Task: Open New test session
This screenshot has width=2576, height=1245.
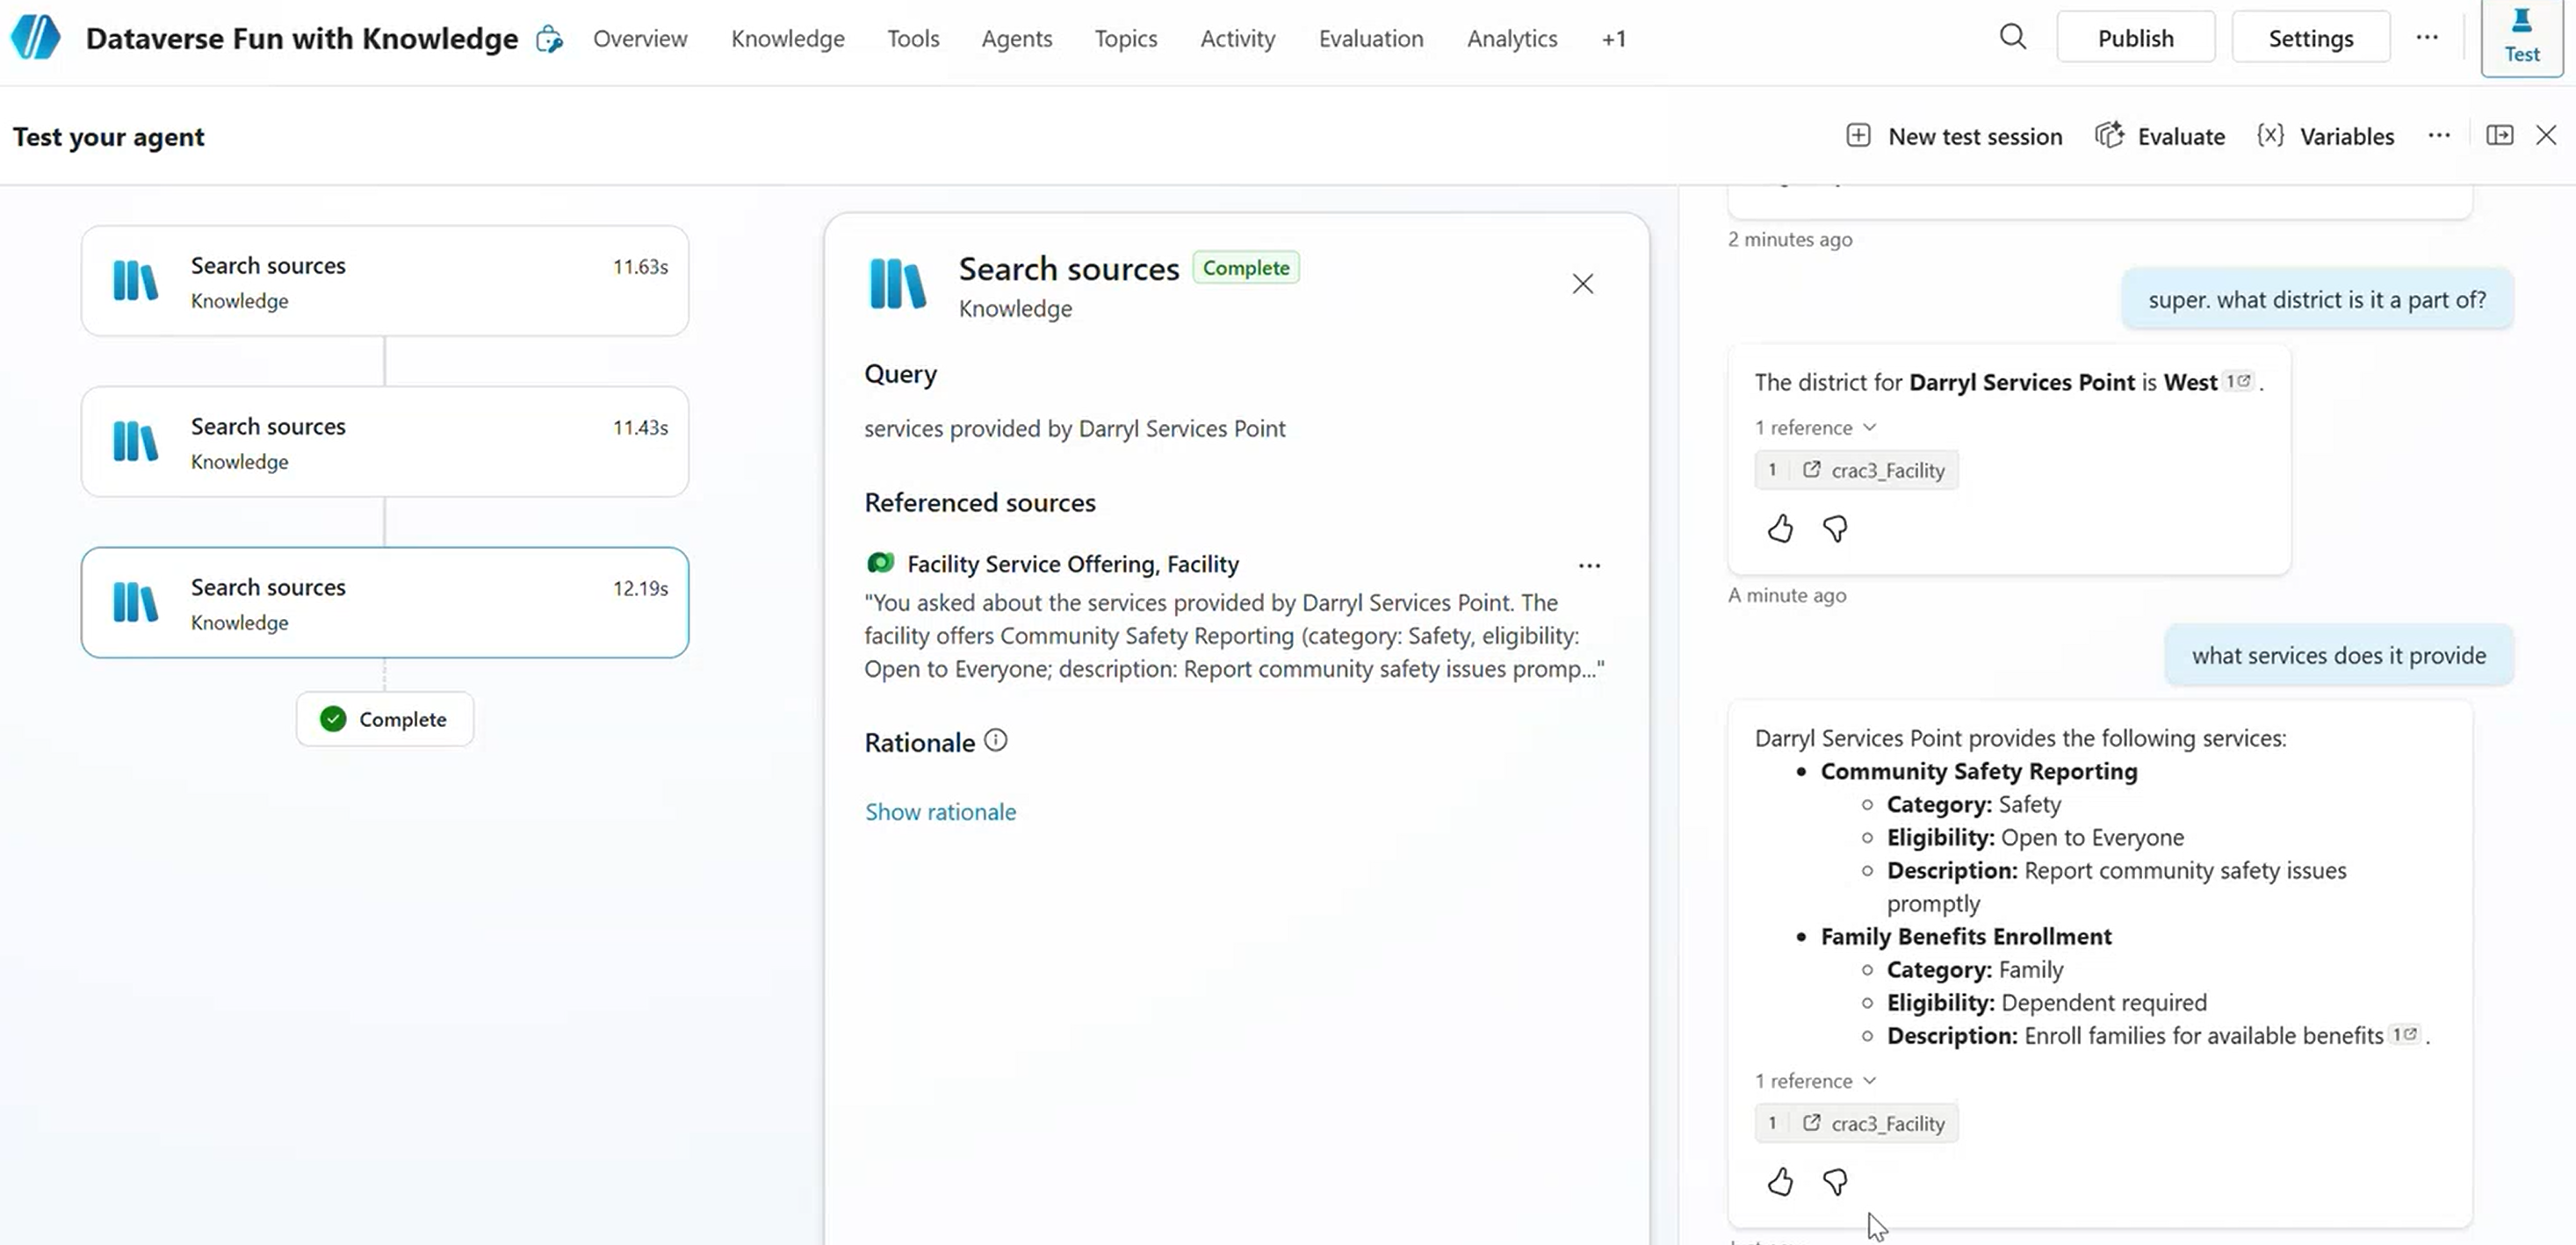Action: 1955,136
